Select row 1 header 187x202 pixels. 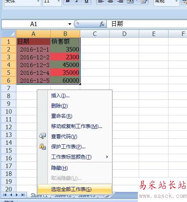9,41
